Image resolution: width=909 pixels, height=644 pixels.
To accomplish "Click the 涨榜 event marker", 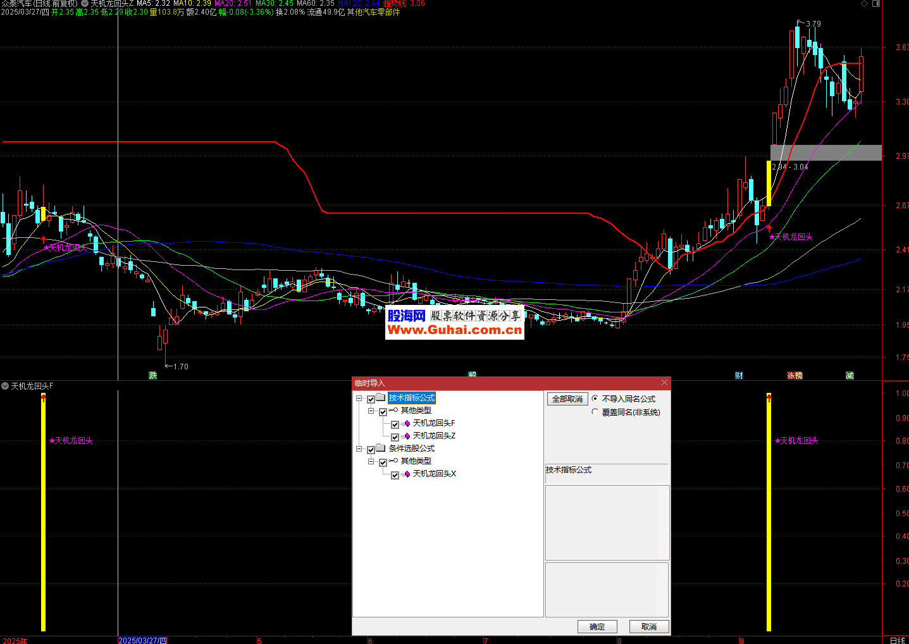I will tap(795, 376).
